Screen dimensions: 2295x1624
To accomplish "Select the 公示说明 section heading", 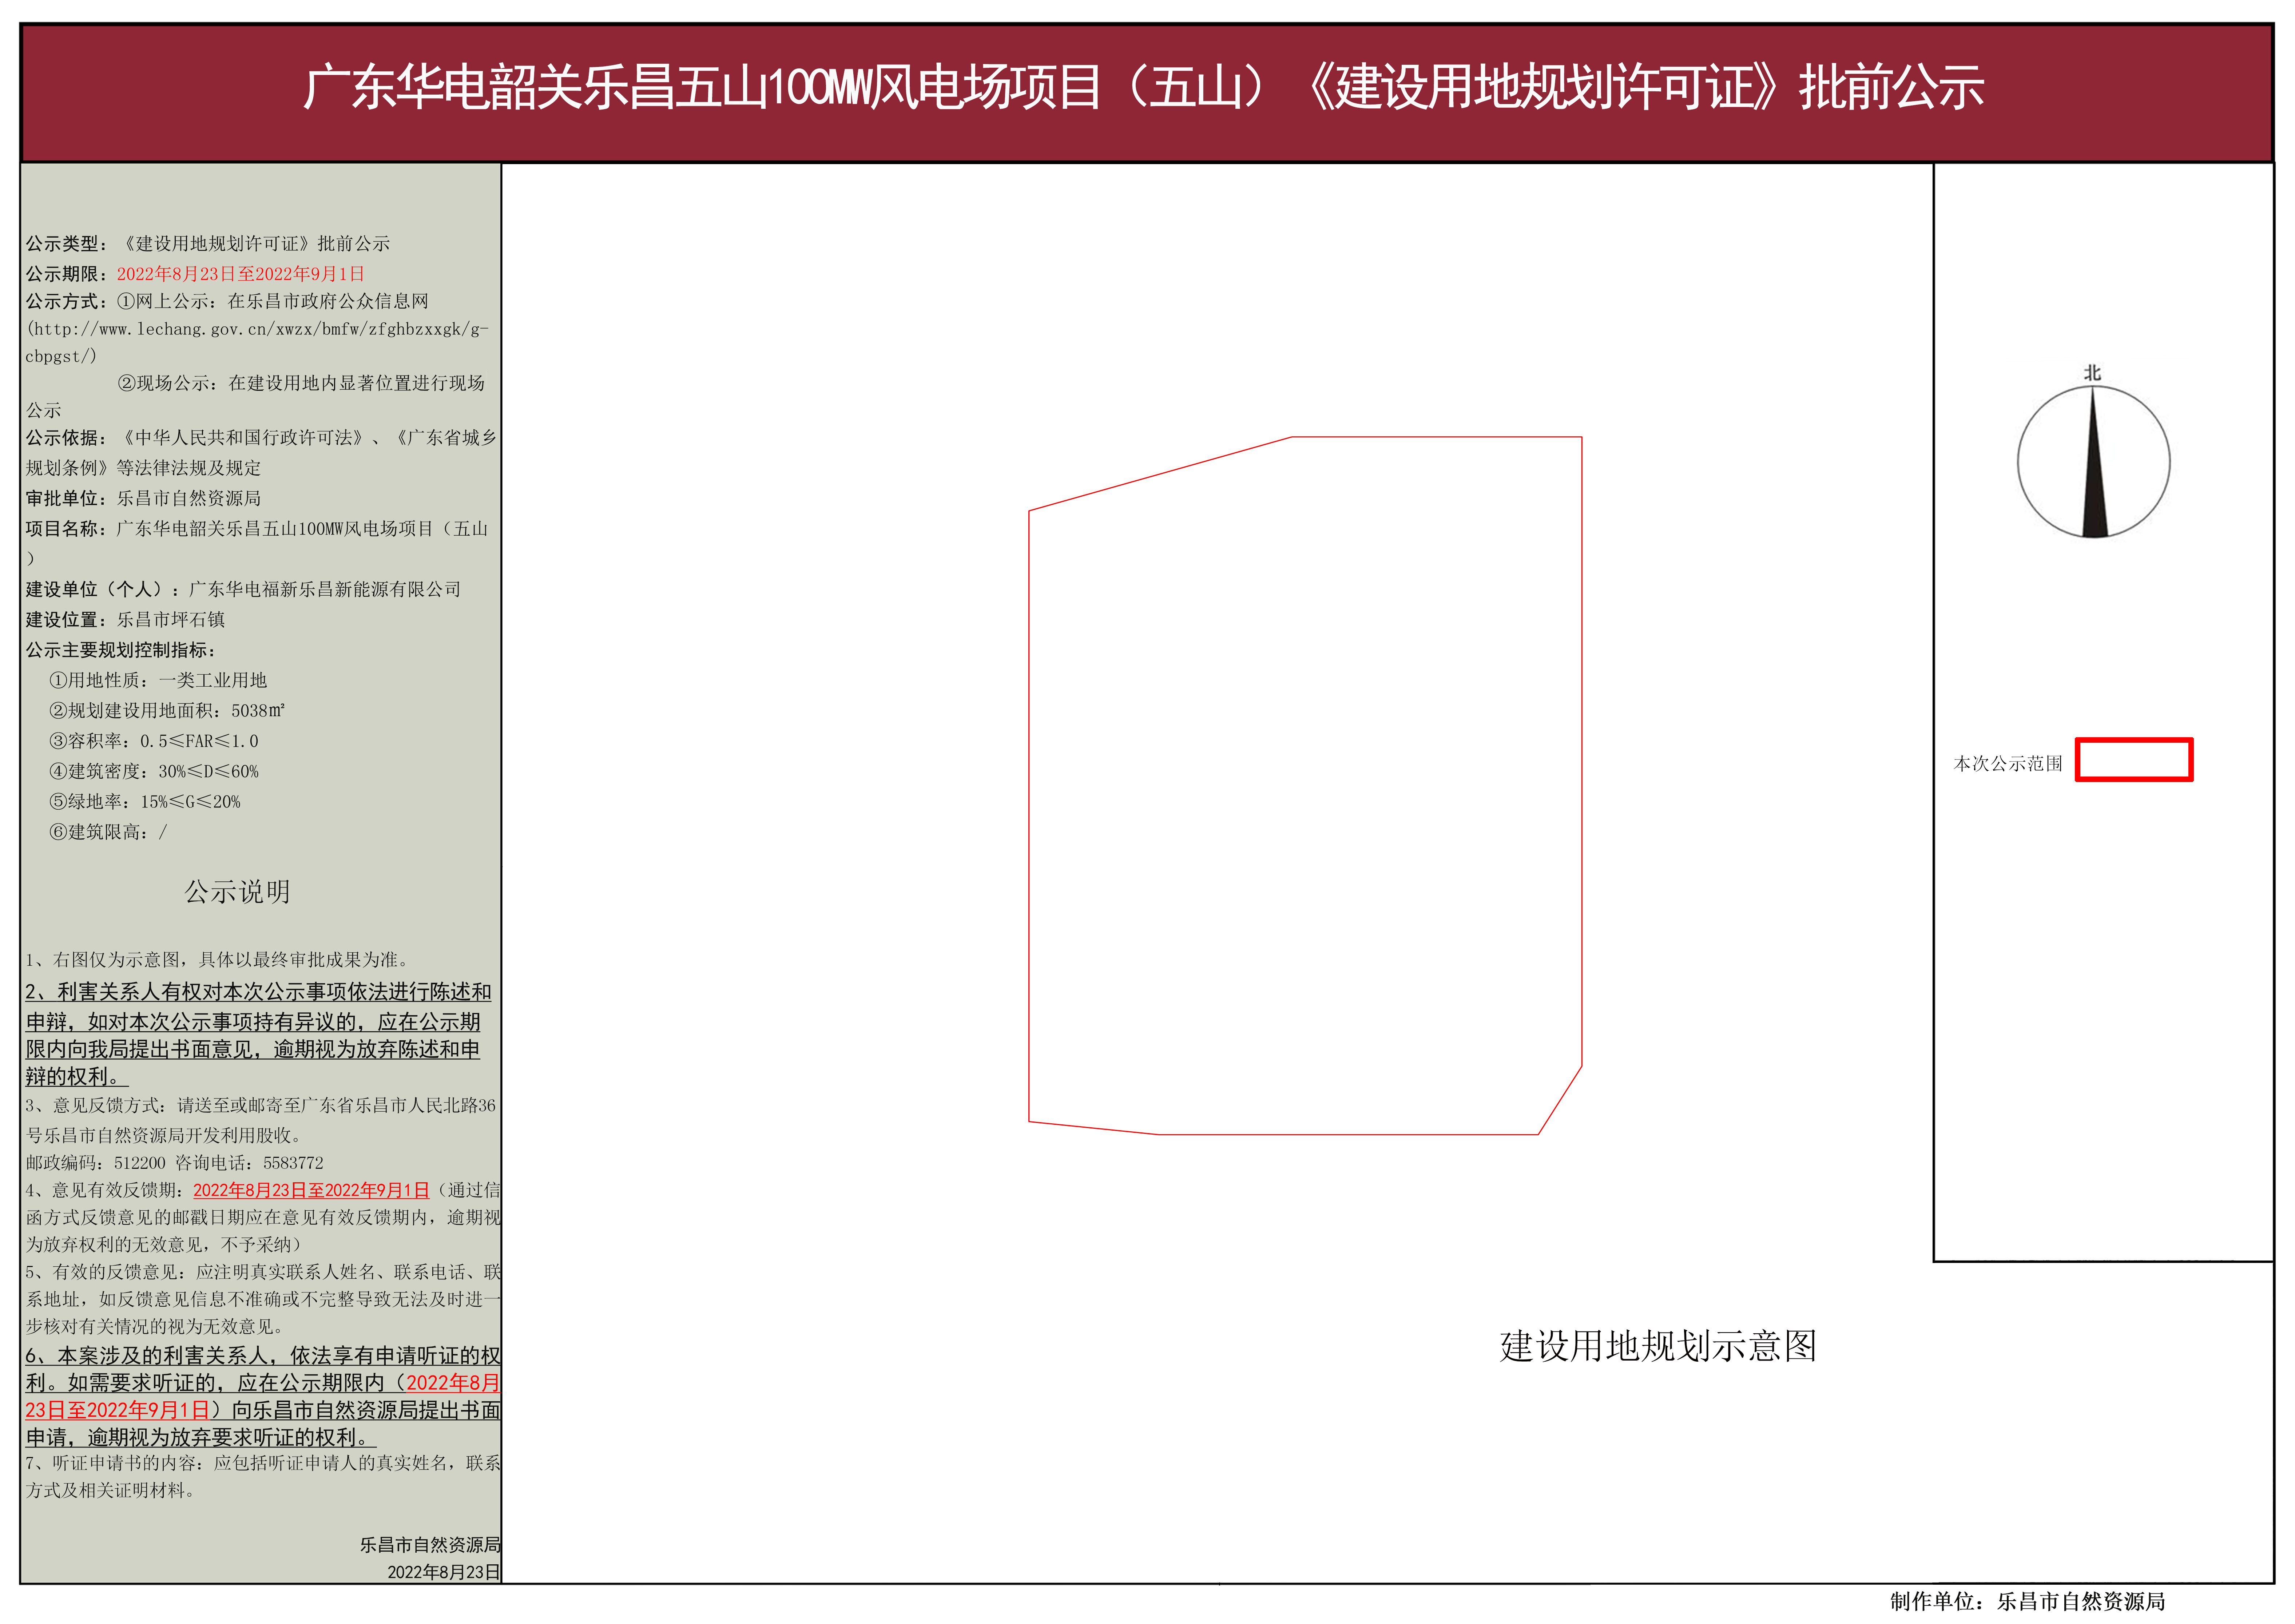I will pos(237,892).
